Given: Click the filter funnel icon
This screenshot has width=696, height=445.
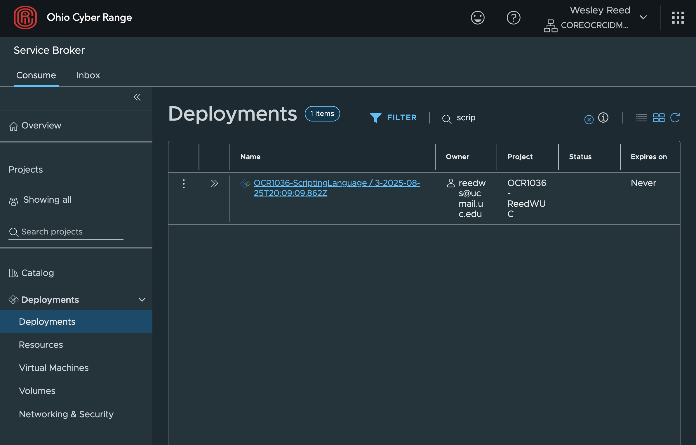Looking at the screenshot, I should coord(375,118).
